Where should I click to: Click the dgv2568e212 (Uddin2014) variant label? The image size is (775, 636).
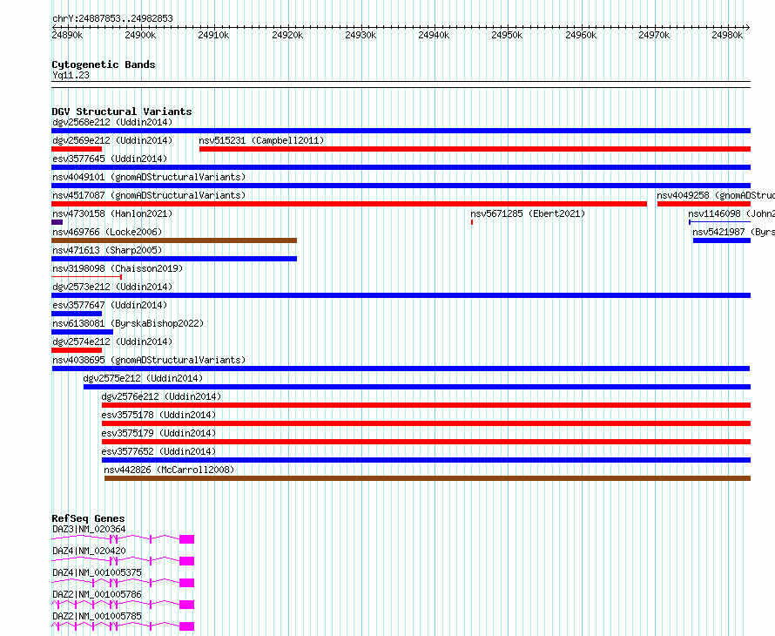112,122
